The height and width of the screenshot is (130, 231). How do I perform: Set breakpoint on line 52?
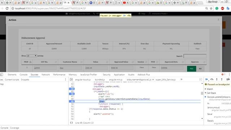[72, 109]
